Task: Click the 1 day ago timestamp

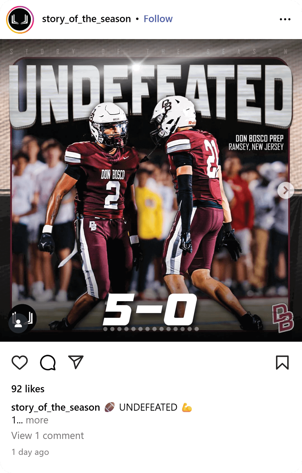Action: click(30, 452)
